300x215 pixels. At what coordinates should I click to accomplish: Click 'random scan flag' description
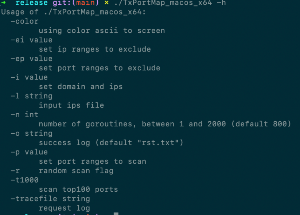click(x=76, y=171)
